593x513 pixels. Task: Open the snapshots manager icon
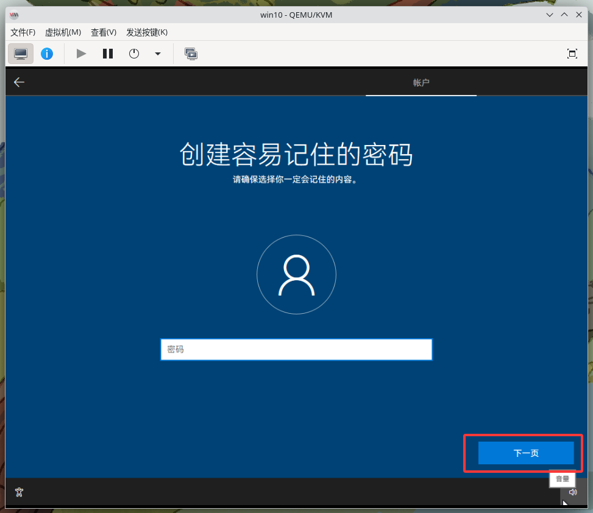click(191, 54)
